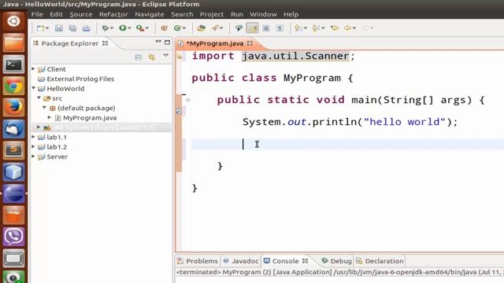This screenshot has height=283, width=504.
Task: Click the Open Type toolbar icon
Action: (x=202, y=28)
